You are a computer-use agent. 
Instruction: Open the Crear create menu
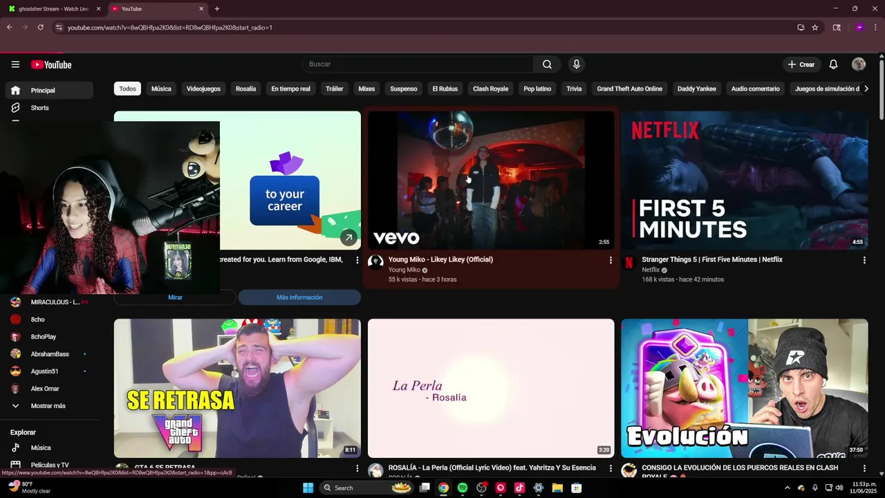click(801, 64)
